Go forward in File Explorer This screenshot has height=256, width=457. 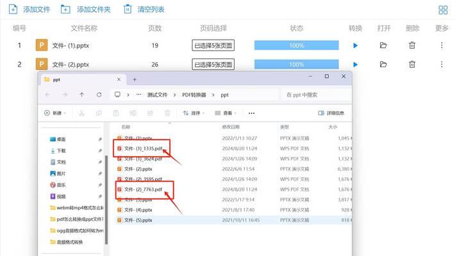(65, 95)
